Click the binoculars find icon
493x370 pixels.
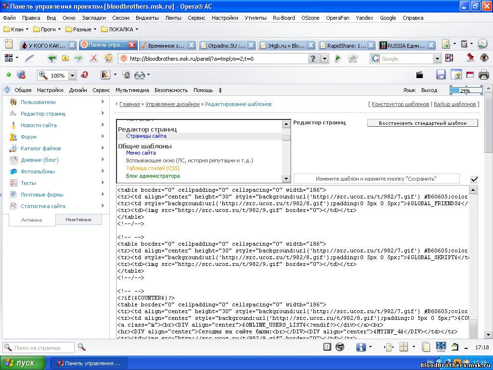pyautogui.click(x=140, y=75)
